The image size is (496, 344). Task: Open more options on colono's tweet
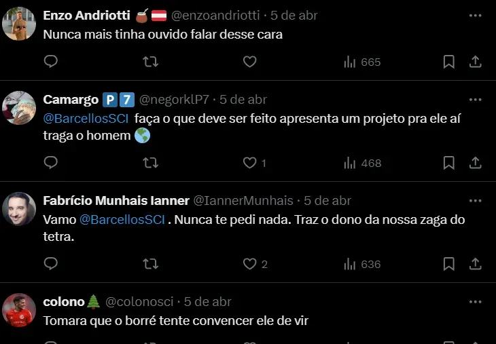476,301
